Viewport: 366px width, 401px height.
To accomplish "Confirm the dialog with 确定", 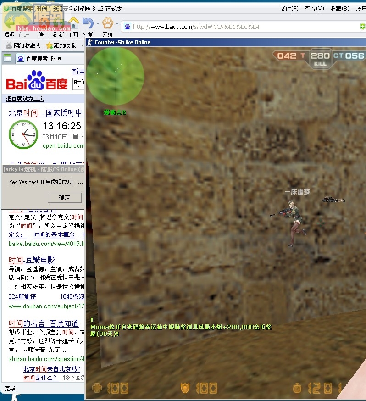I will pos(65,198).
